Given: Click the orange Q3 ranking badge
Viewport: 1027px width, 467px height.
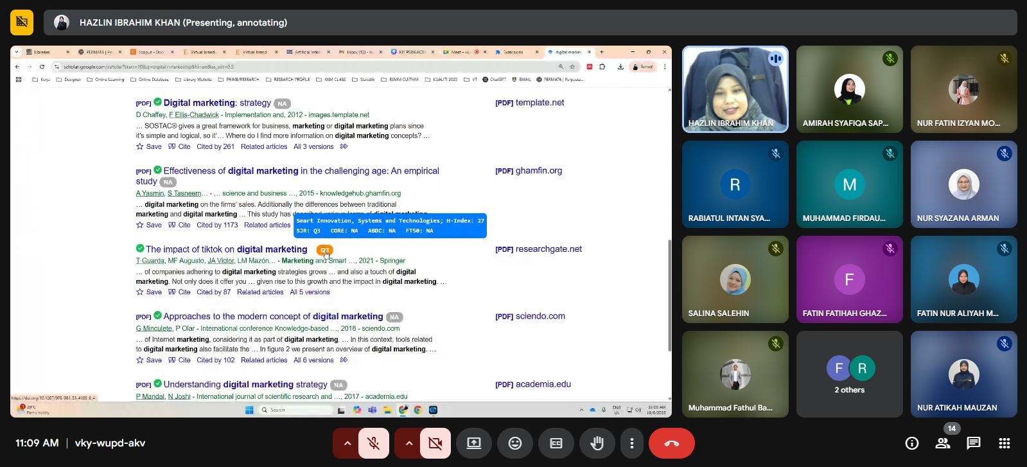Looking at the screenshot, I should 325,250.
